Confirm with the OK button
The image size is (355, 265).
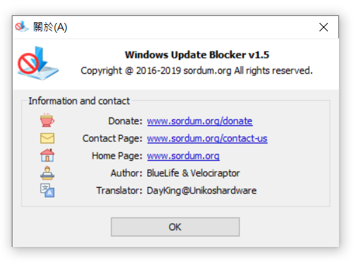coord(175,227)
